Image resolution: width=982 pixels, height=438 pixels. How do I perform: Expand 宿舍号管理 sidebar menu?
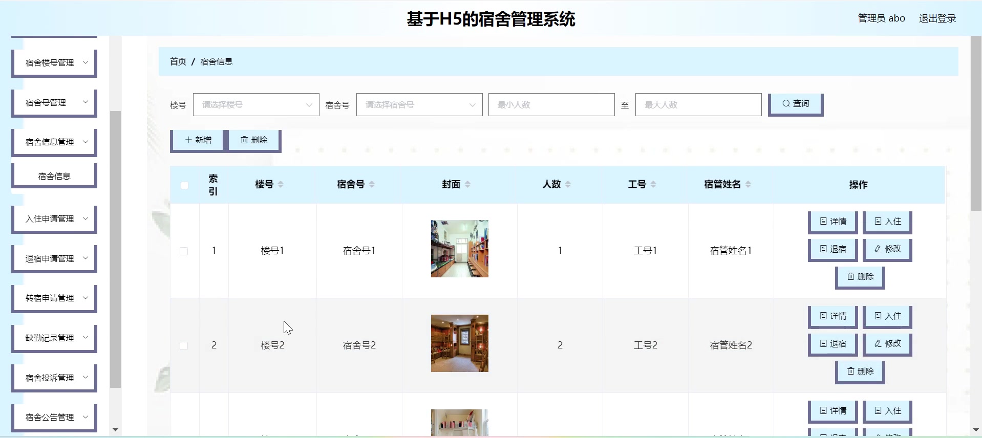pos(54,103)
